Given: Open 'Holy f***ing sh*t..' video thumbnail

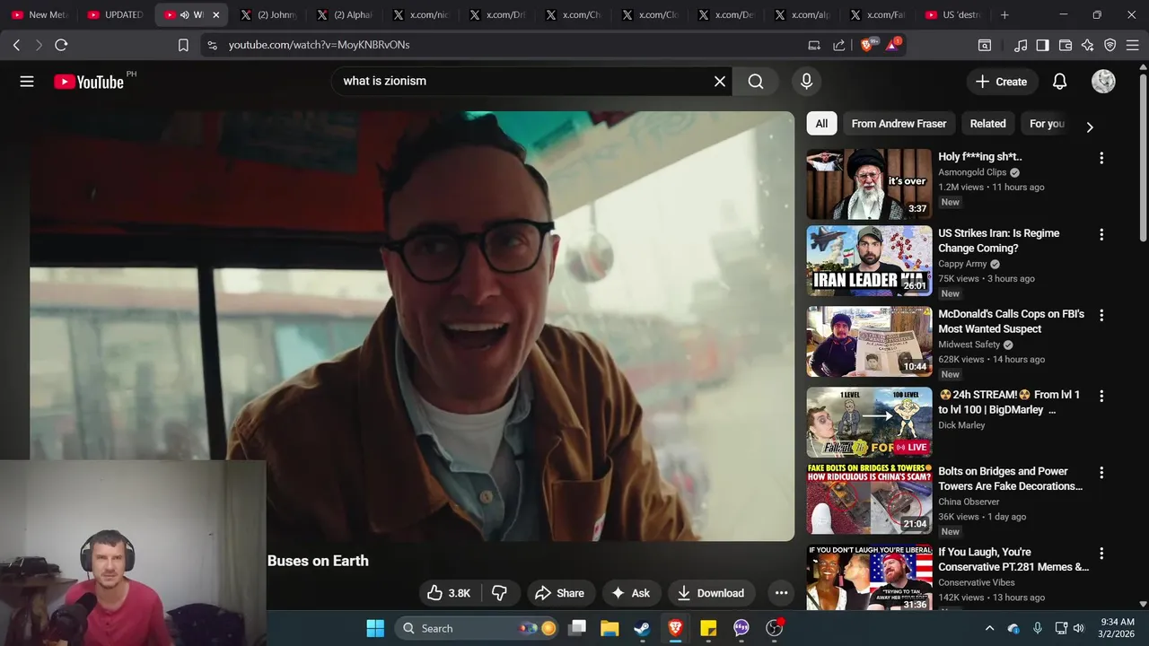Looking at the screenshot, I should [x=869, y=184].
